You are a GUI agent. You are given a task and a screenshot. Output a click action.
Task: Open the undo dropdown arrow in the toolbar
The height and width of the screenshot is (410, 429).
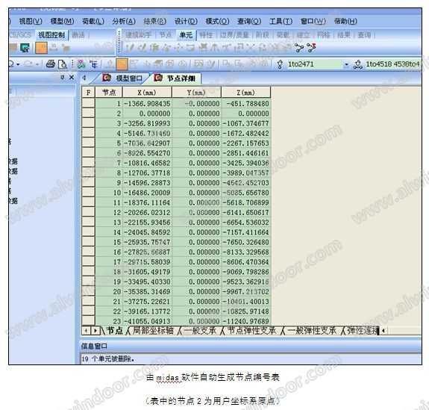18,65
